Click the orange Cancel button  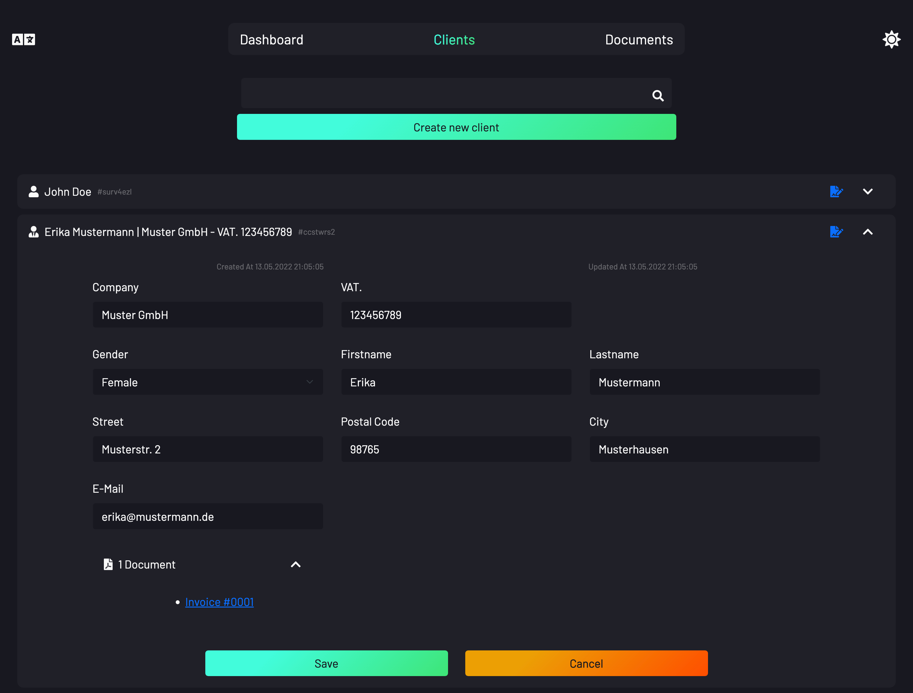[x=586, y=663]
